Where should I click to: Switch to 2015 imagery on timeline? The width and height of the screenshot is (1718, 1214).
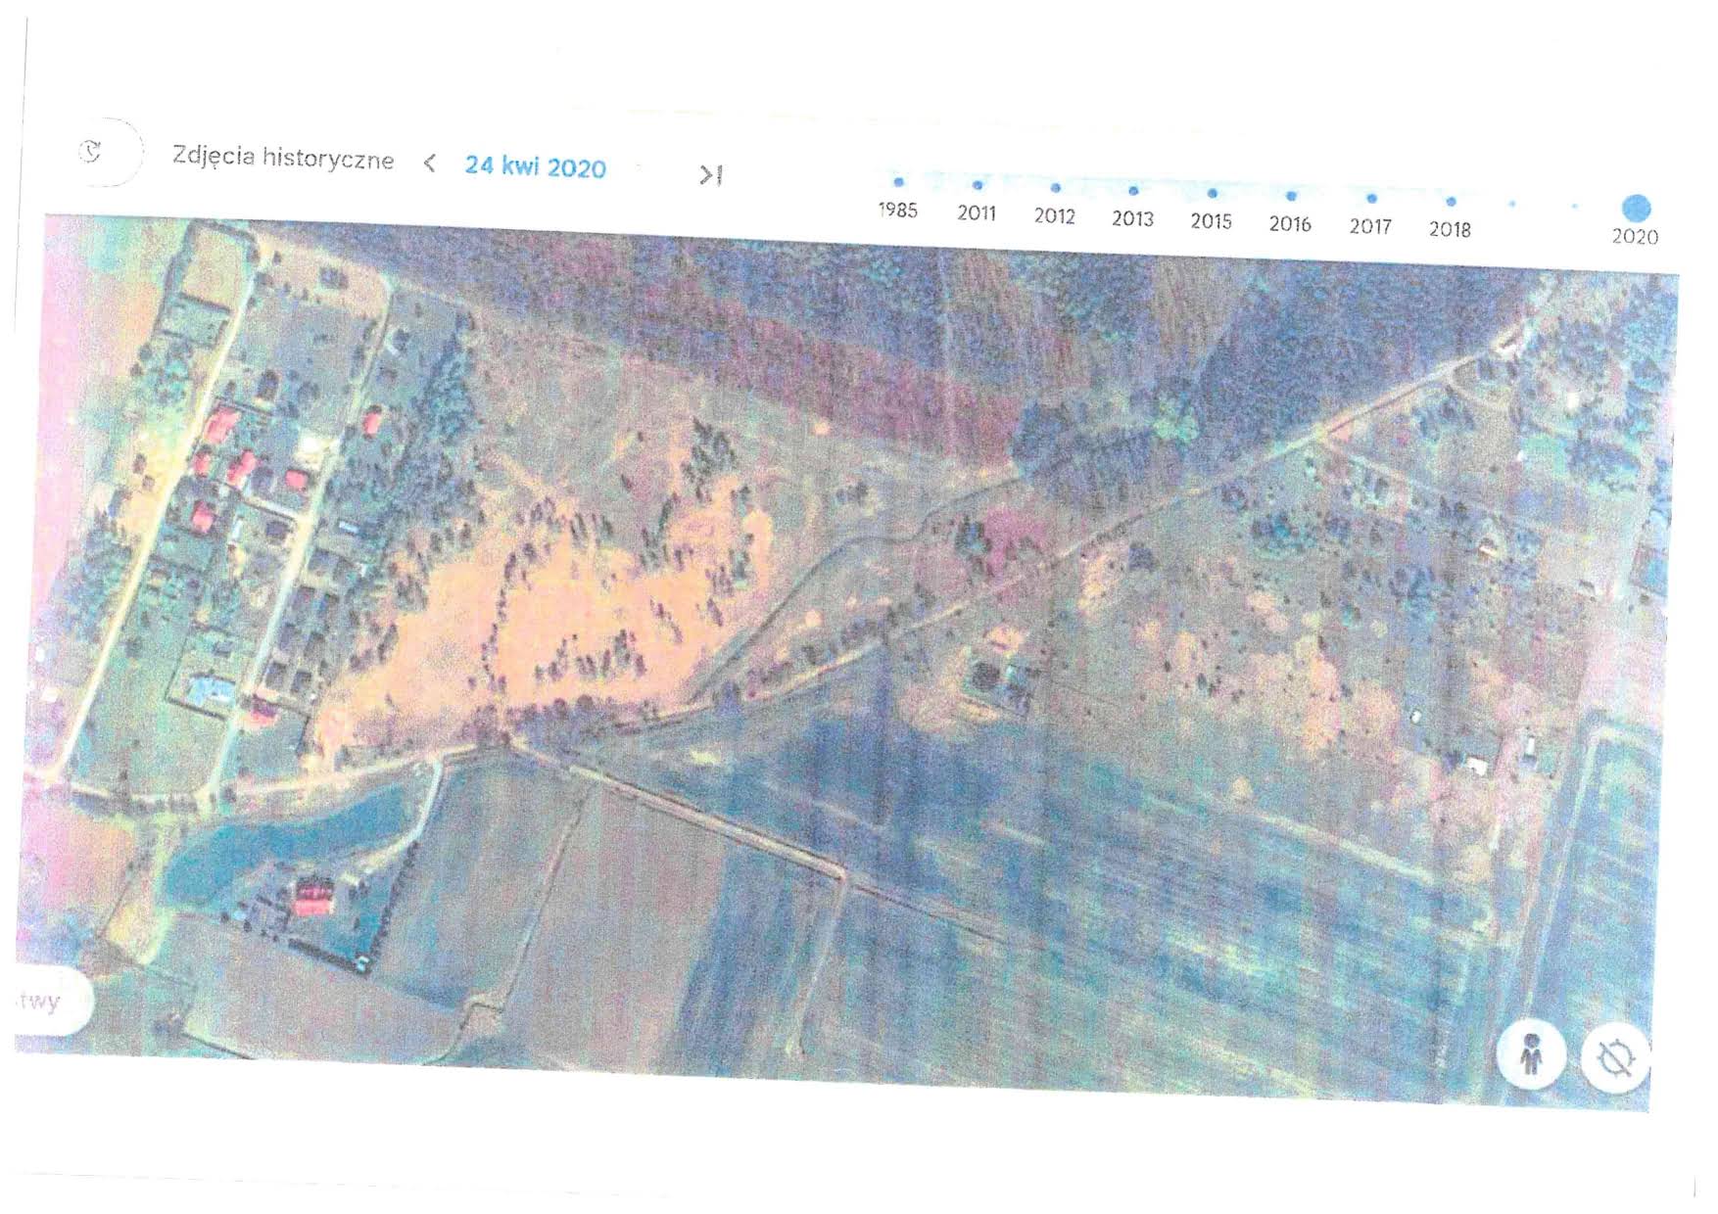pyautogui.click(x=1212, y=194)
